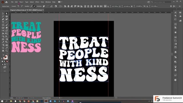The height and width of the screenshot is (103, 183).
Task: Open the Character panel icon in right dock
Action: tap(175, 13)
